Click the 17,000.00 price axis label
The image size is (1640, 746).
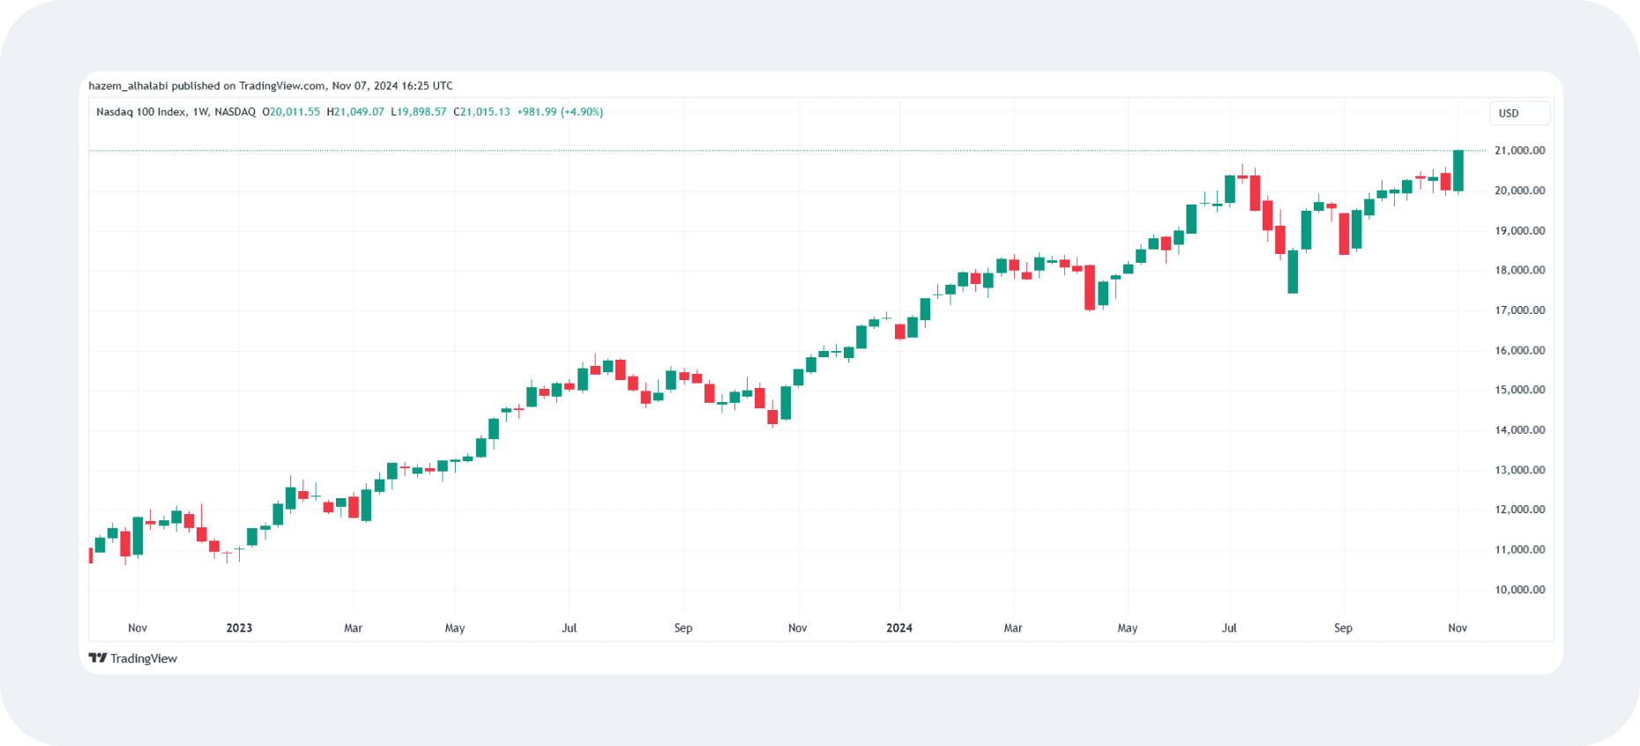tap(1519, 310)
